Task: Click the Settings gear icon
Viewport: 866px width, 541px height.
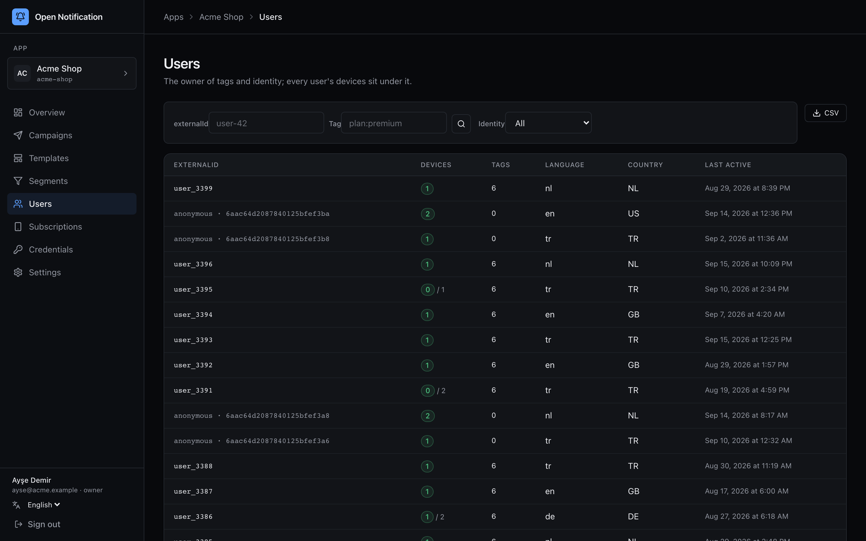Action: [18, 273]
